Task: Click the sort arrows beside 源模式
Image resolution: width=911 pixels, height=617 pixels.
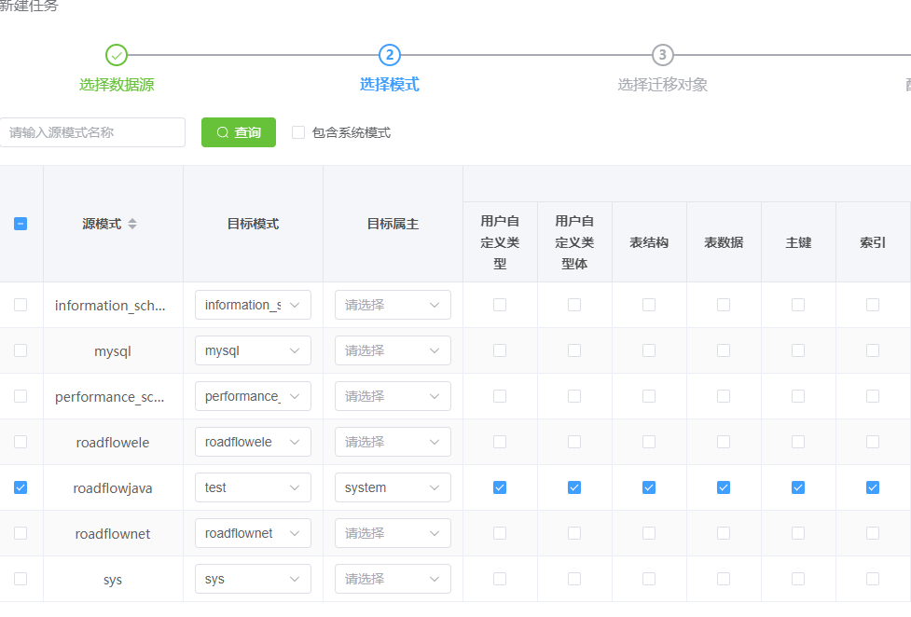Action: click(132, 224)
